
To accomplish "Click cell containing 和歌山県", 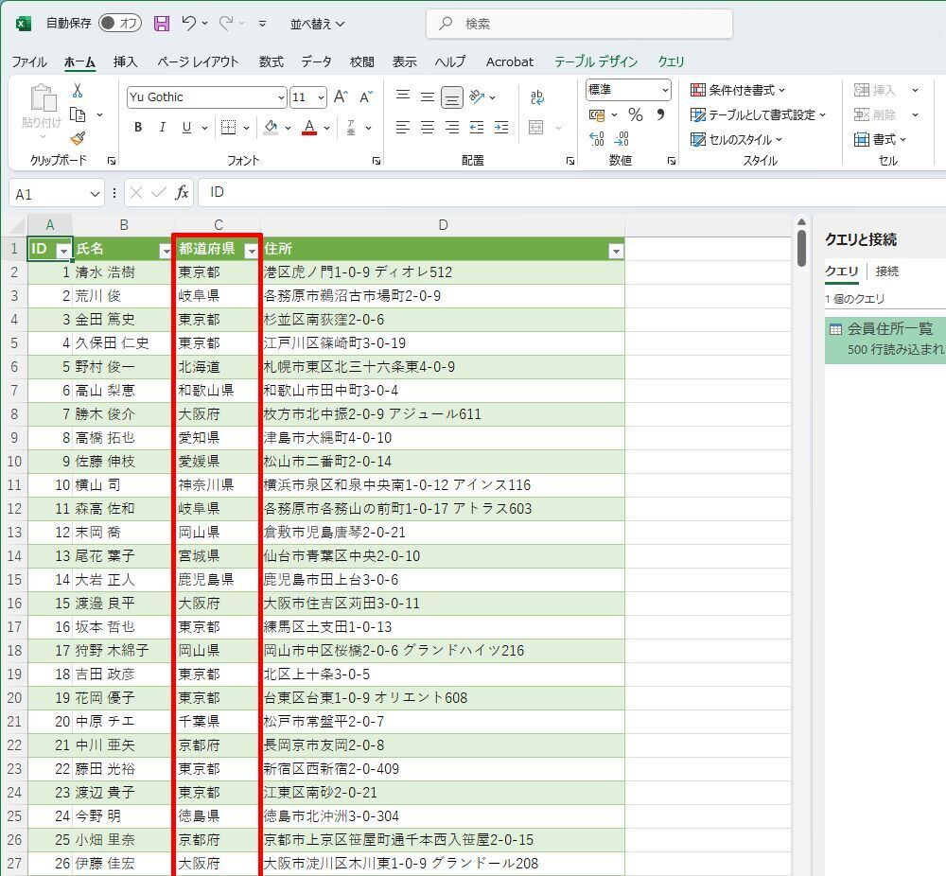I will (x=218, y=391).
